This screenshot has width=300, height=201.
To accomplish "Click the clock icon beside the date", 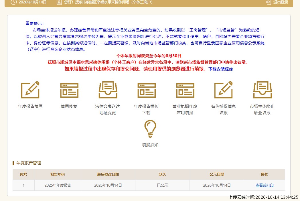I will [13, 2].
